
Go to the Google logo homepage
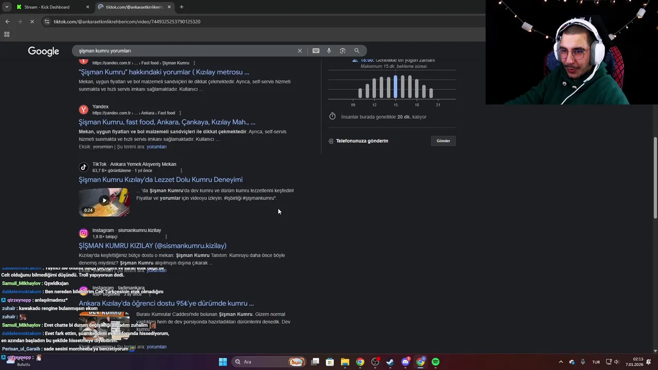[44, 51]
